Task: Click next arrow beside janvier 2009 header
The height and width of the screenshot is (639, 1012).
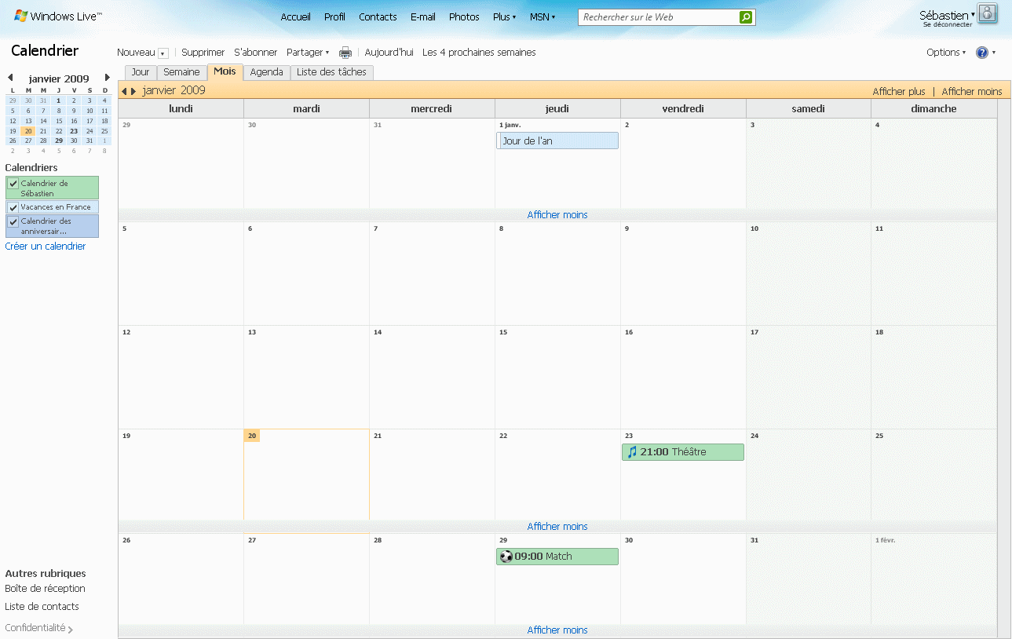Action: pos(133,91)
